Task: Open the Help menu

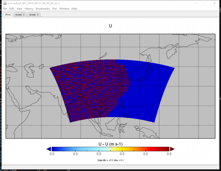Action: 74,9
